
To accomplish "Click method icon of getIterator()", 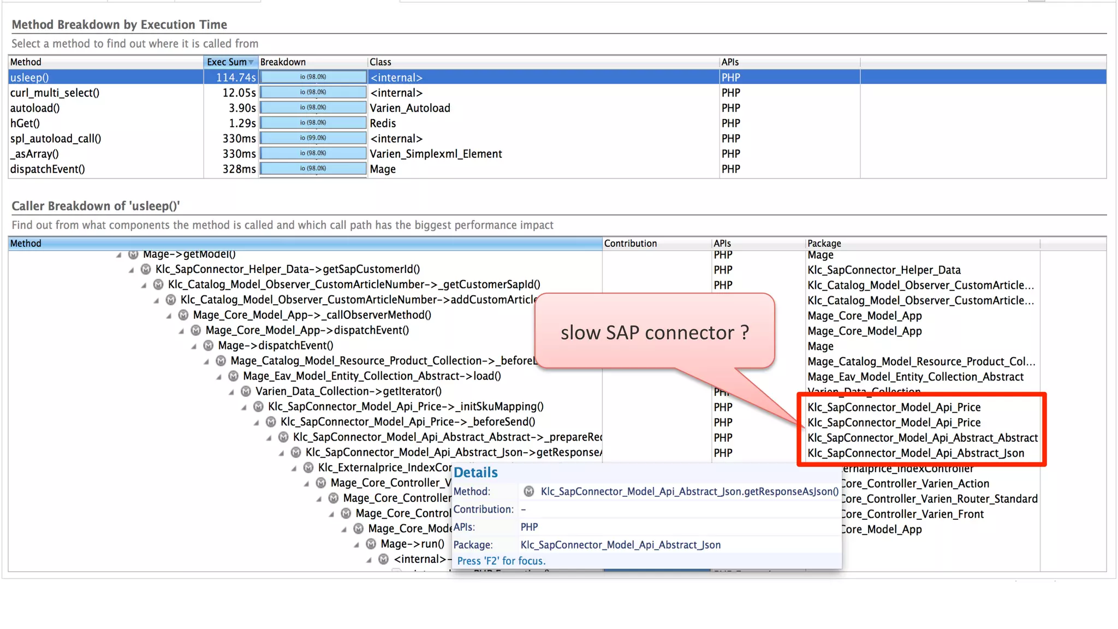I will click(246, 391).
